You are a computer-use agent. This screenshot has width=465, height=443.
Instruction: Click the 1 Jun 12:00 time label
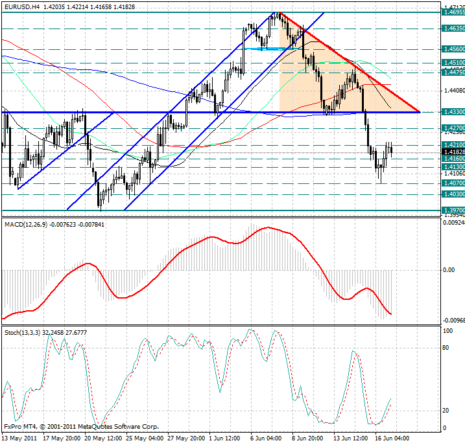[224, 438]
